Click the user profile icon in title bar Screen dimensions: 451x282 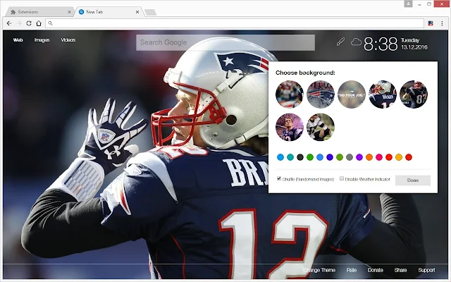pyautogui.click(x=408, y=4)
